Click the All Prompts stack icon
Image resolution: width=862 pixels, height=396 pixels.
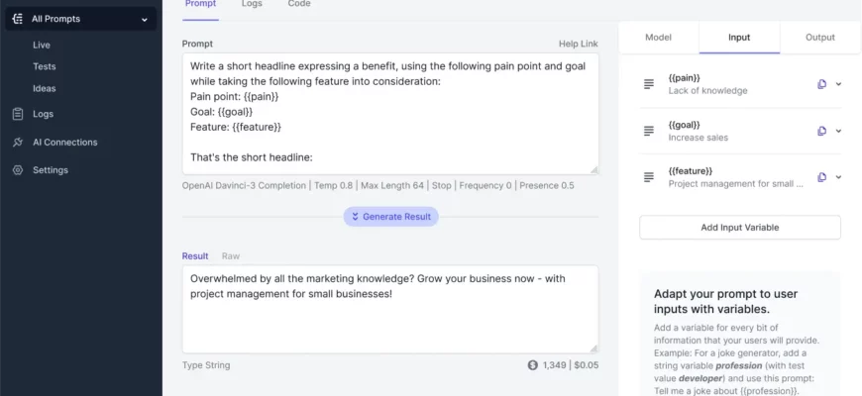point(18,19)
